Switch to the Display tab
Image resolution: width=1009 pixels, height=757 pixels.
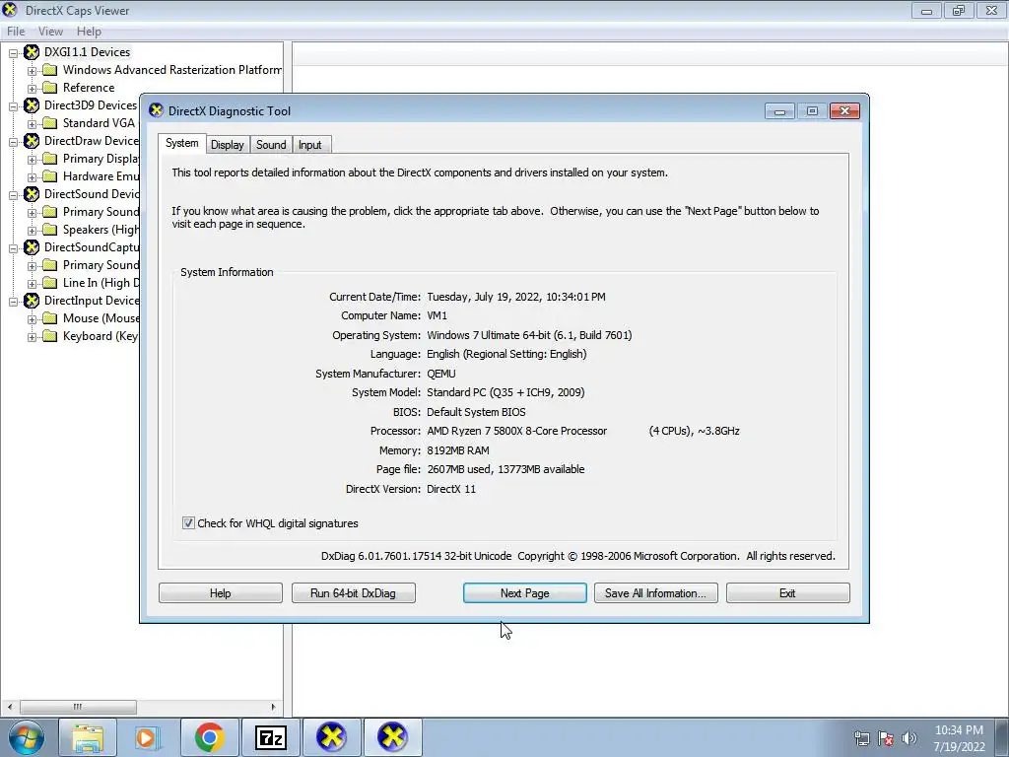[x=228, y=145]
